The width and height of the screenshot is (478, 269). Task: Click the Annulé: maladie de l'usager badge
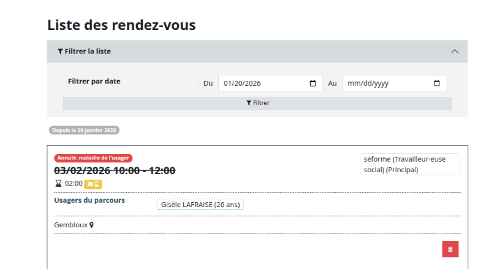coord(93,158)
